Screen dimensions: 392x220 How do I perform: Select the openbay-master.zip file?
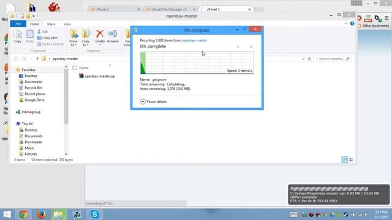tap(97, 76)
